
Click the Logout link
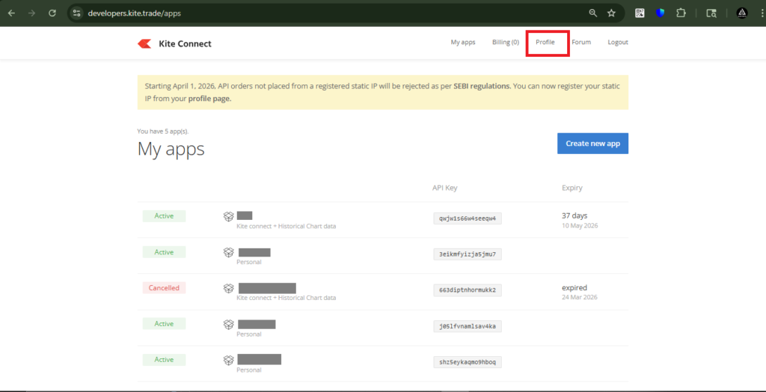(x=617, y=43)
